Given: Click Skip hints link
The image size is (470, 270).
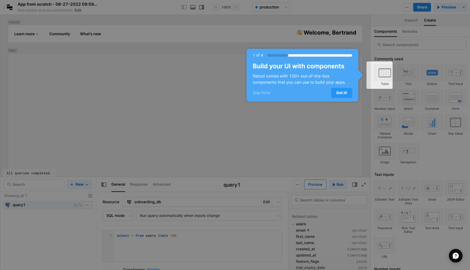Looking at the screenshot, I should 261,93.
